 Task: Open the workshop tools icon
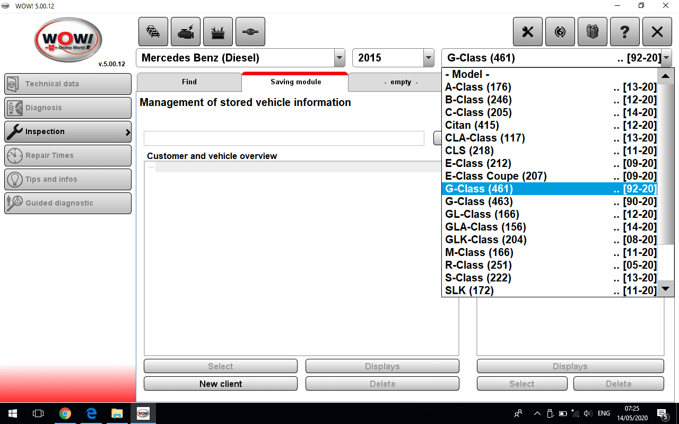coord(217,32)
